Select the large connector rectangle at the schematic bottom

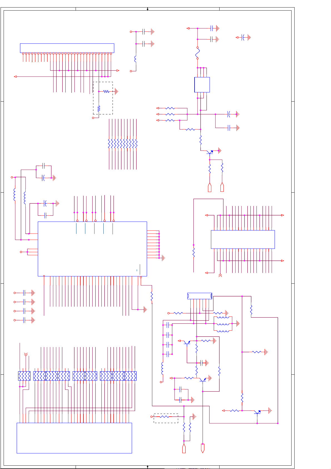[x=74, y=438]
